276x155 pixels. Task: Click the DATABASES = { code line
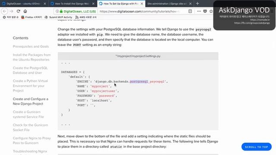[x=73, y=72]
